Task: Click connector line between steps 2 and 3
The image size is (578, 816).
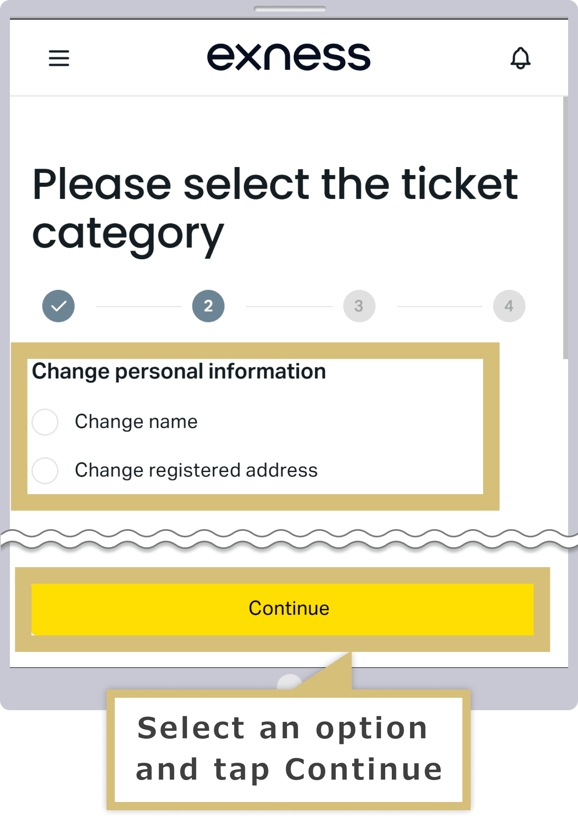Action: (x=289, y=306)
